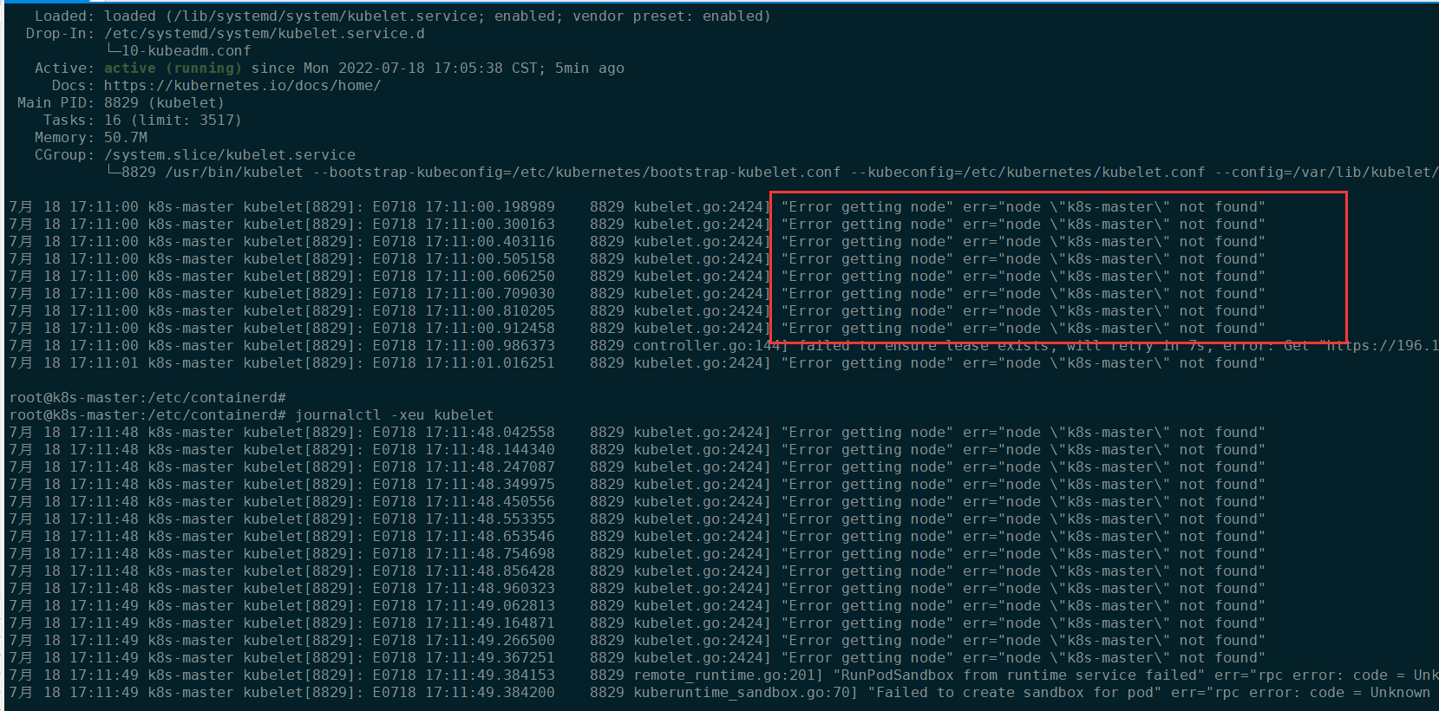Click the kubernetes.io/docs/home URL
Viewport: 1439px width, 711px height.
(x=242, y=85)
